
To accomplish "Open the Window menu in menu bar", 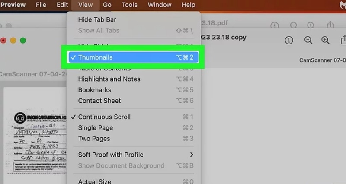I will [x=160, y=5].
